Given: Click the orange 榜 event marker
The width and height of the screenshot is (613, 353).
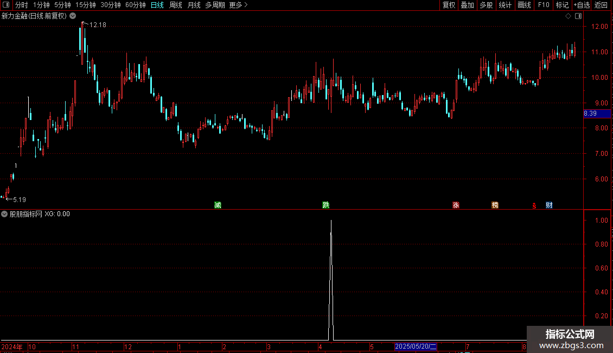Looking at the screenshot, I should [495, 205].
